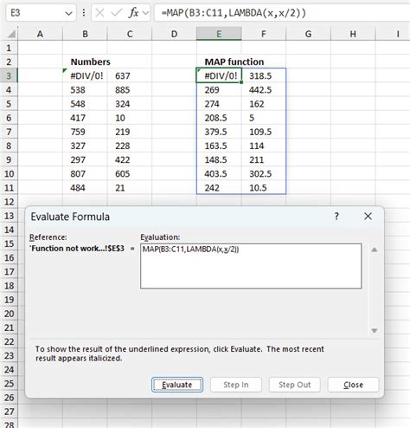
Task: Select row 27 header
Action: pos(9,412)
